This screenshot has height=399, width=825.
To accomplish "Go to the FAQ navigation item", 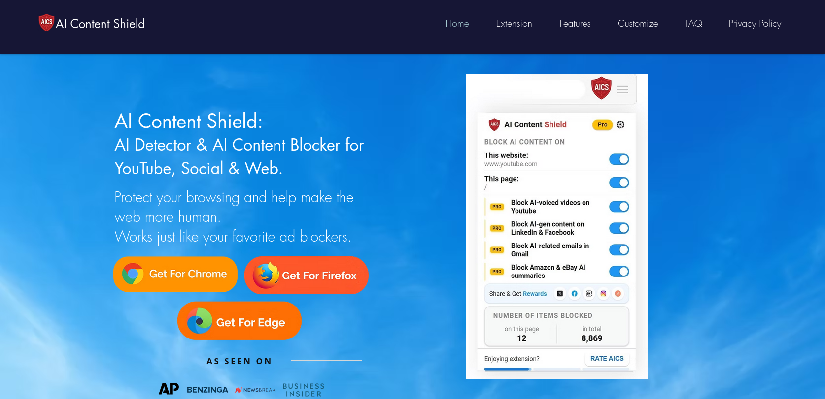I will [x=693, y=24].
